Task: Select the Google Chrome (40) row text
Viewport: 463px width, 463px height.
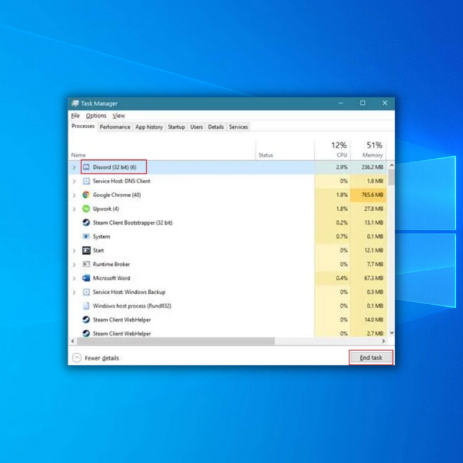Action: [116, 195]
